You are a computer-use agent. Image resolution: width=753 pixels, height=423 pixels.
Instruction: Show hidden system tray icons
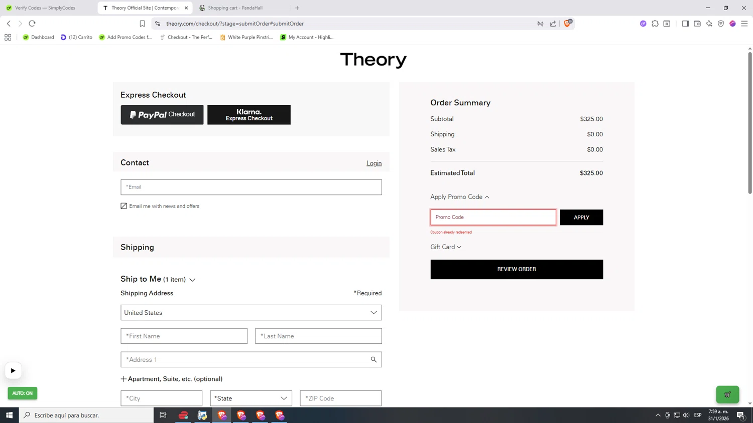pos(658,415)
